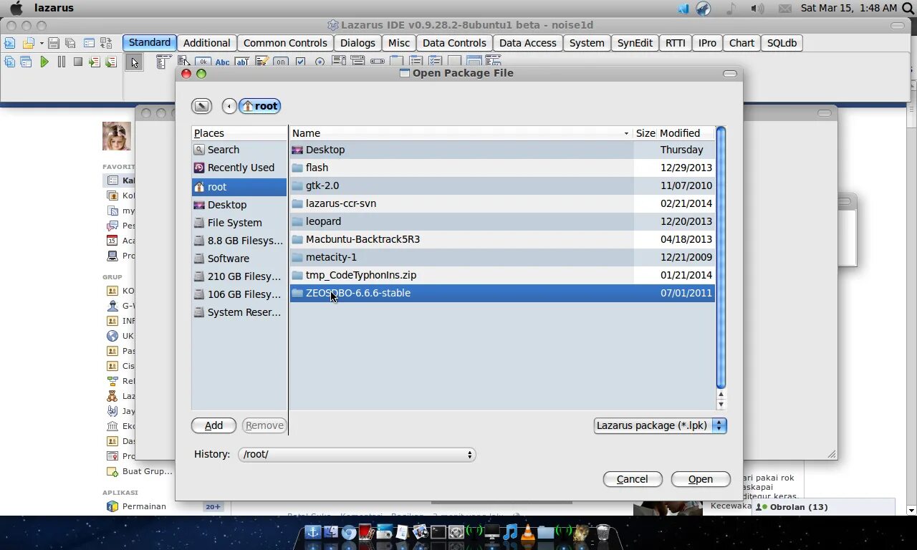Click the volume speaker icon in menu bar

pos(757,8)
